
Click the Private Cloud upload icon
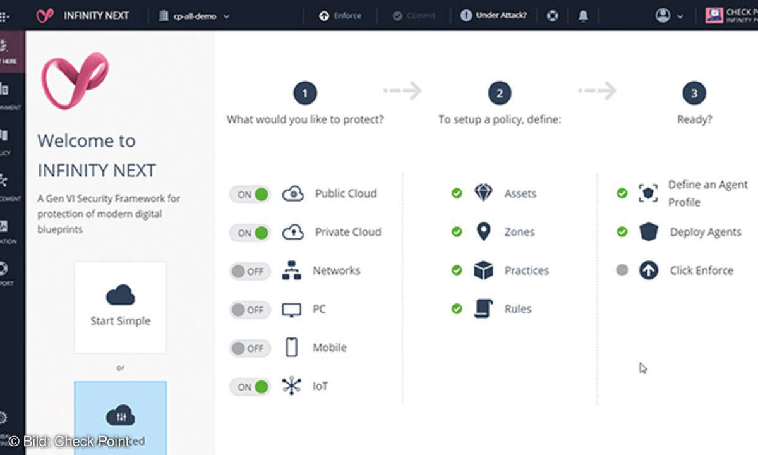click(293, 233)
